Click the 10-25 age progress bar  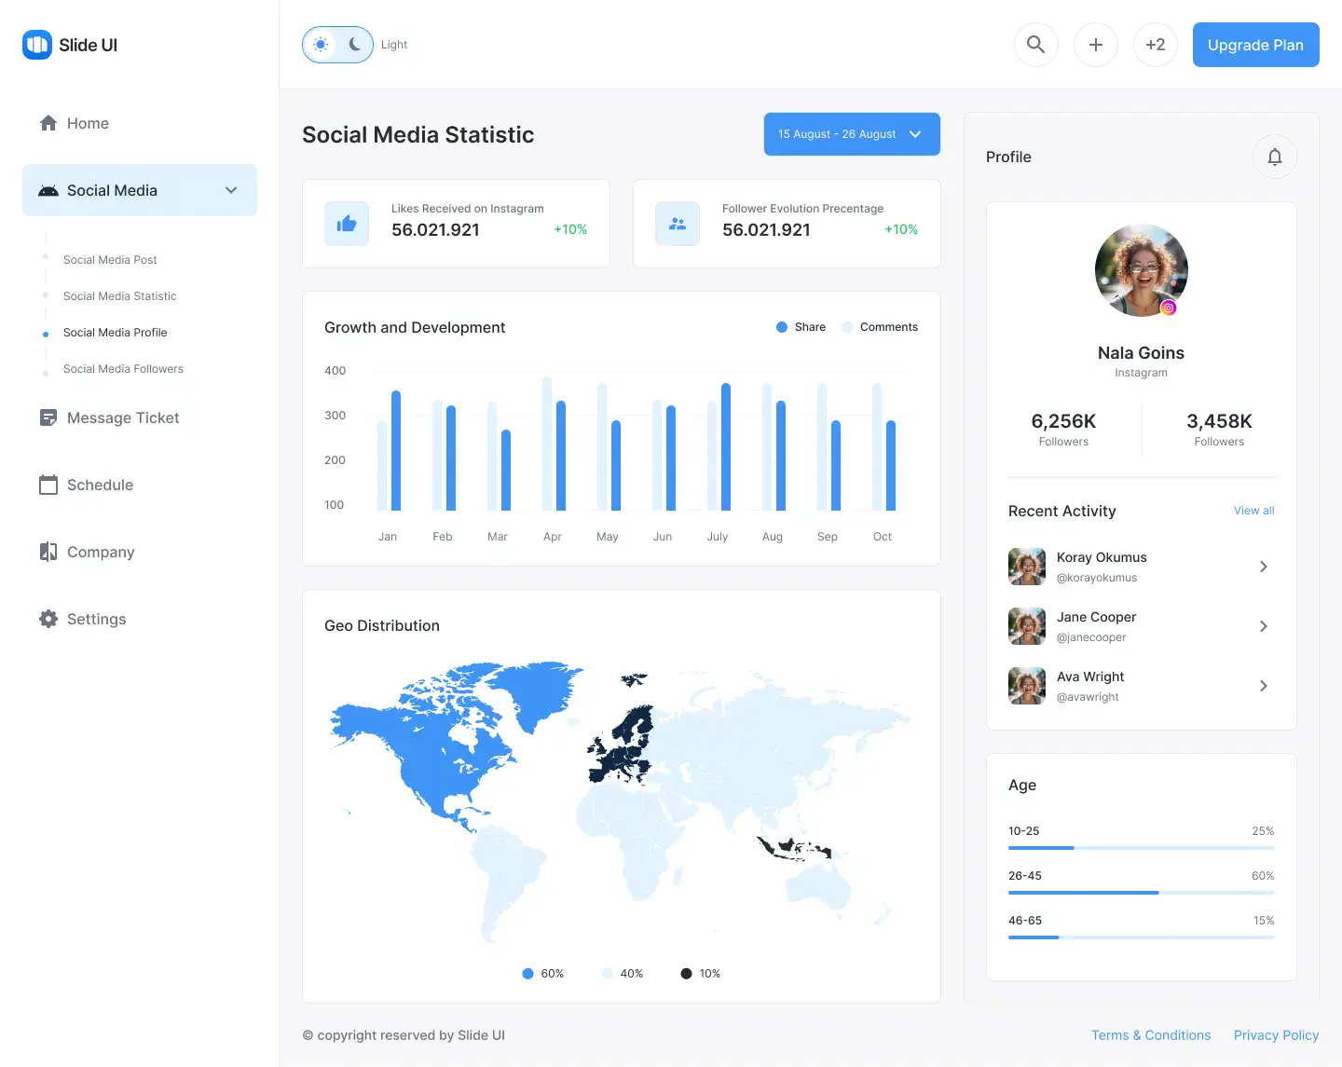(x=1142, y=848)
